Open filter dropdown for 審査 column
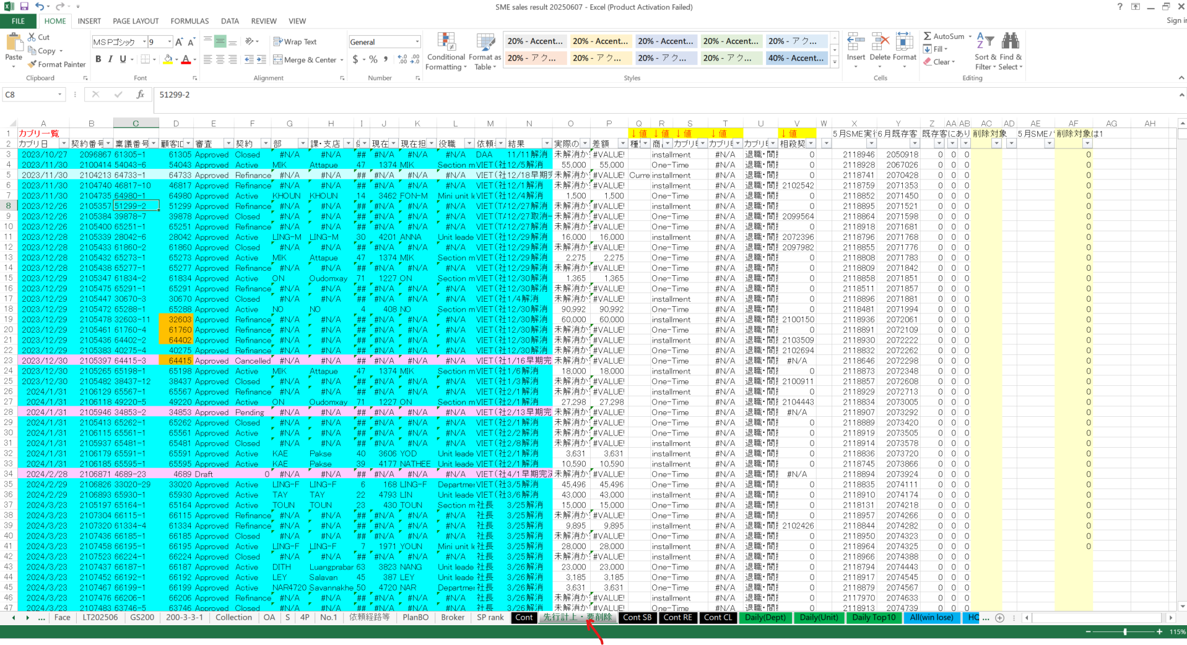The width and height of the screenshot is (1187, 645). [x=228, y=143]
